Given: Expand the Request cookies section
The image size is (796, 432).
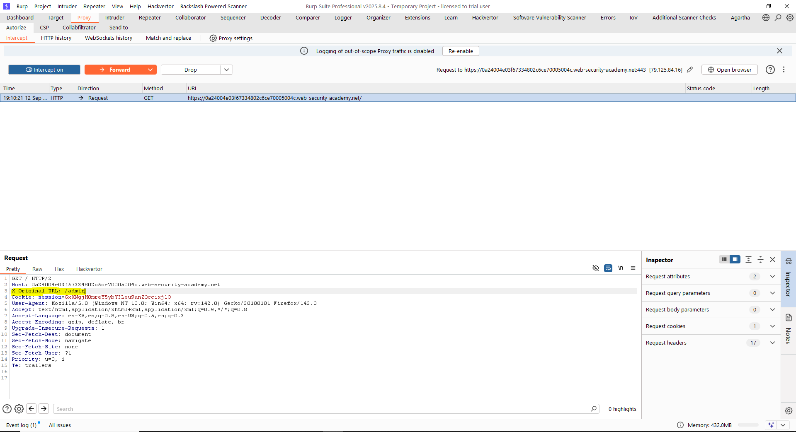Looking at the screenshot, I should point(772,326).
